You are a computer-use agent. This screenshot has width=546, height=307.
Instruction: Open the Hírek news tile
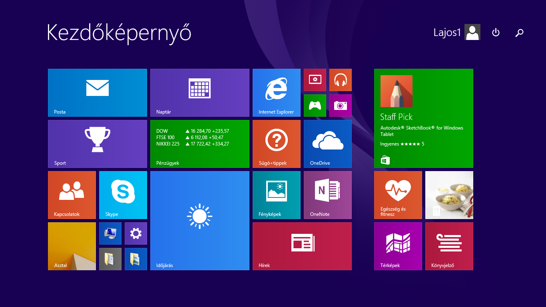click(x=302, y=246)
